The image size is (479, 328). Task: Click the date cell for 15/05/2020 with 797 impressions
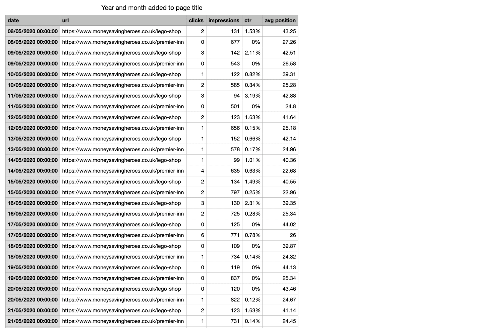33,192
